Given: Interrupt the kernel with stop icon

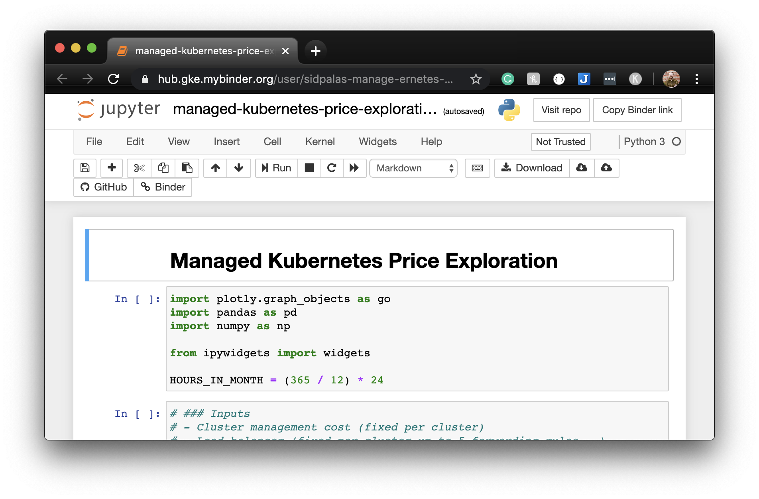Looking at the screenshot, I should click(x=309, y=168).
